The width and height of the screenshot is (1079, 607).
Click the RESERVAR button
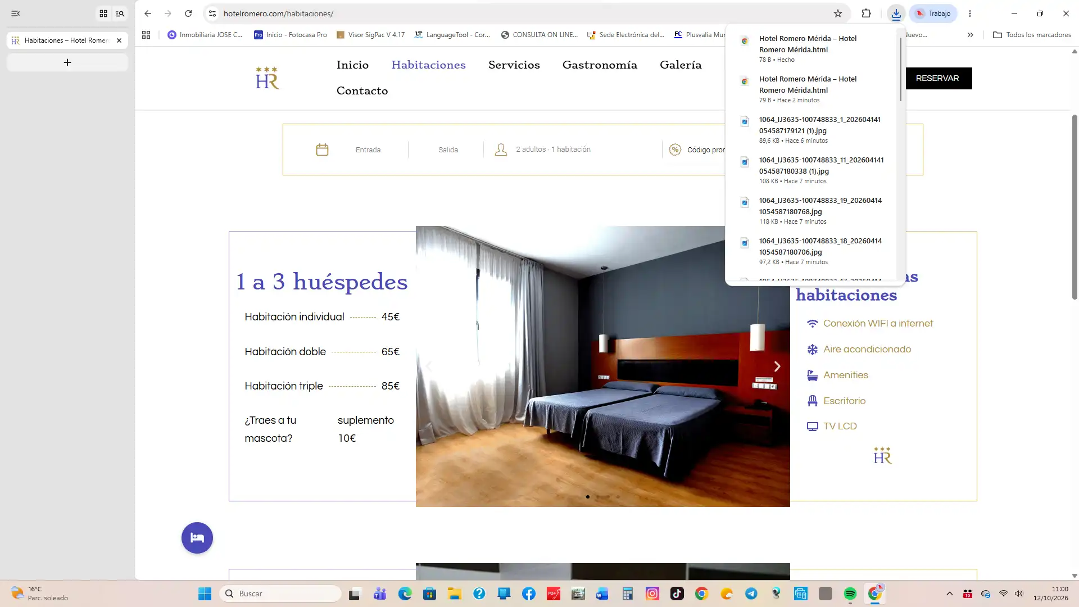(937, 78)
